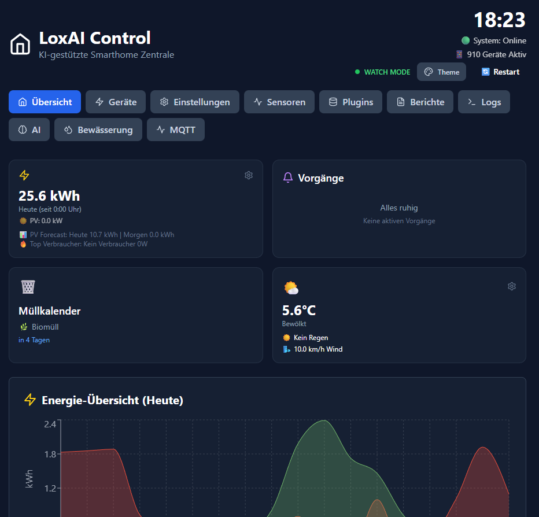Image resolution: width=539 pixels, height=517 pixels.
Task: Open energy card settings gear
Action: (249, 175)
